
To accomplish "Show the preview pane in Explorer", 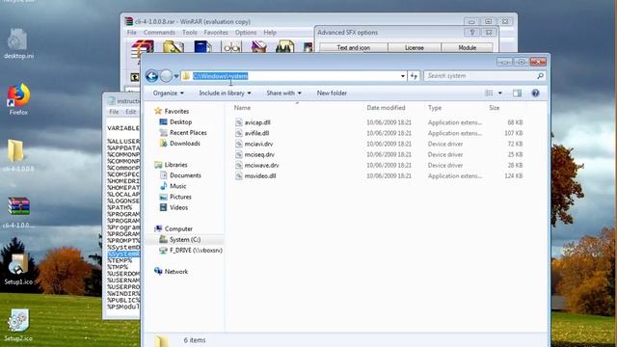I will pyautogui.click(x=517, y=93).
